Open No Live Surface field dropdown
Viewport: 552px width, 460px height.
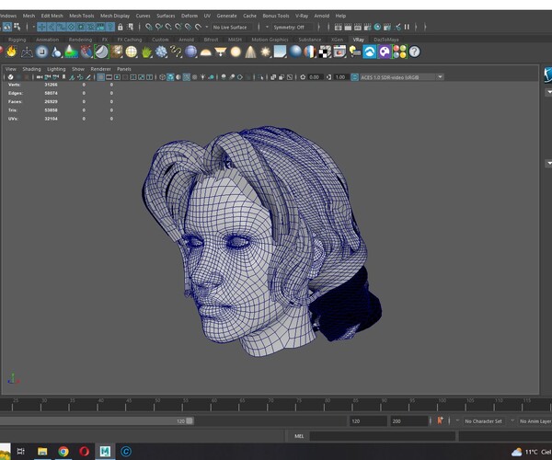[x=233, y=27]
